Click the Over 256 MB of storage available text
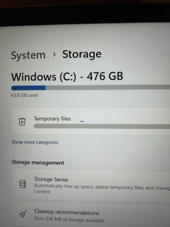The image size is (170, 227). point(70,219)
